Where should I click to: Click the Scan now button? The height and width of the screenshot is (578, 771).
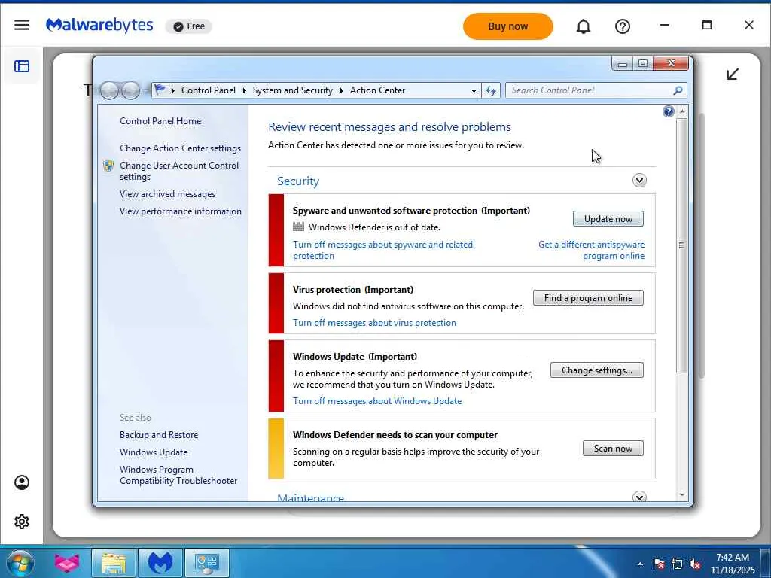[613, 449]
